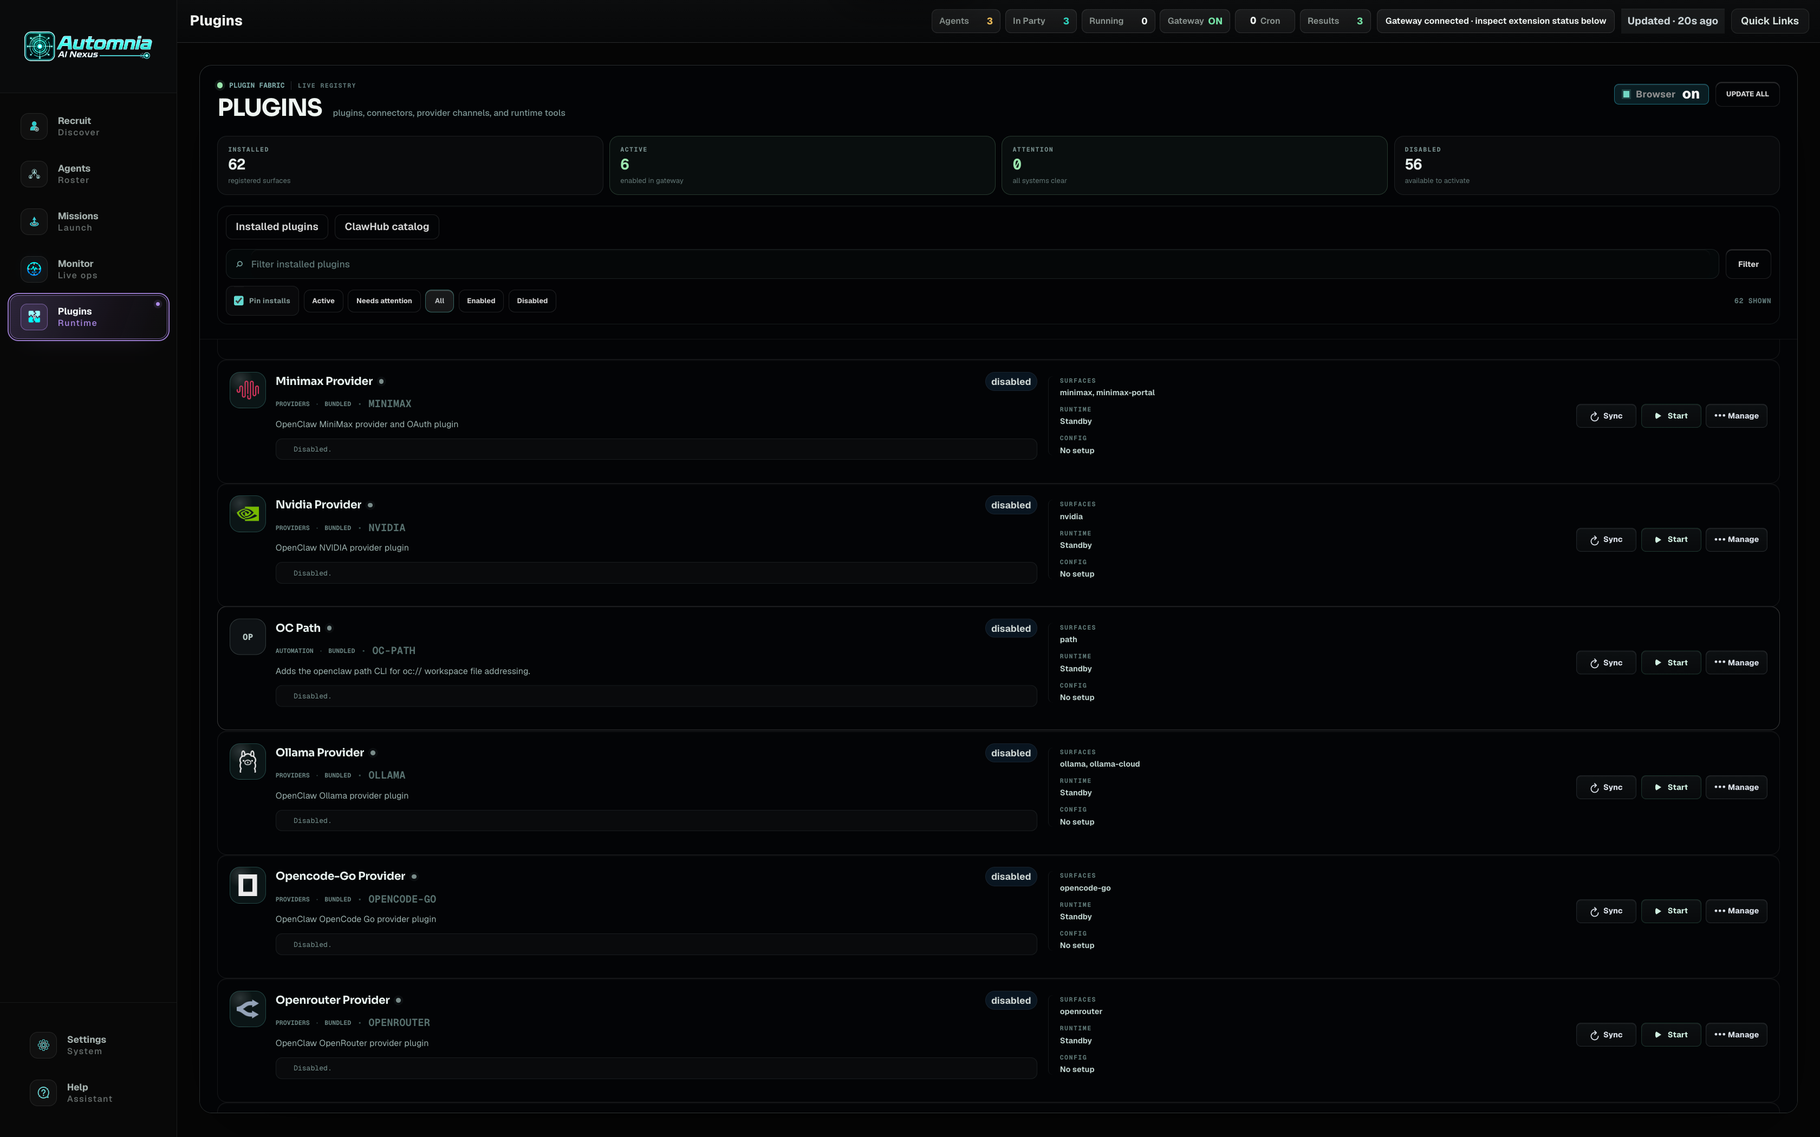Open the Quick Links menu
This screenshot has height=1137, width=1820.
point(1769,21)
